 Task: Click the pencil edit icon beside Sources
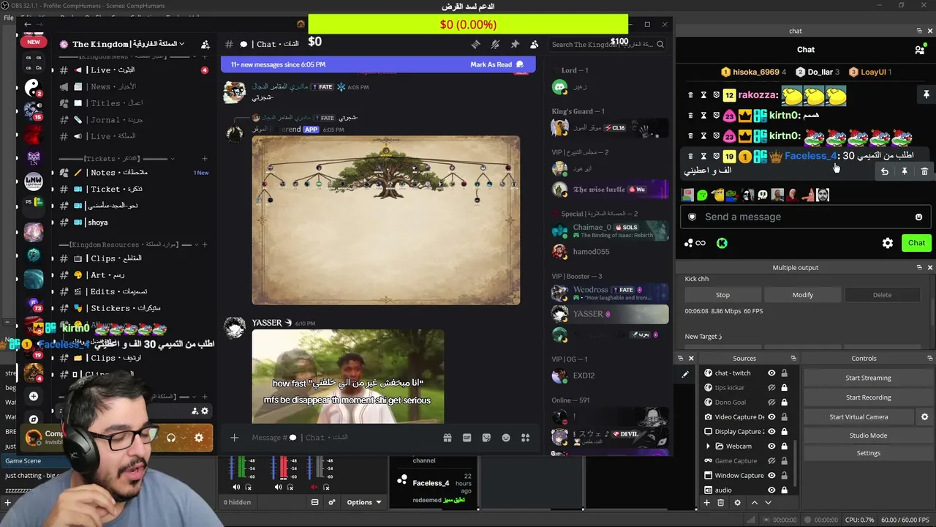[x=685, y=374]
